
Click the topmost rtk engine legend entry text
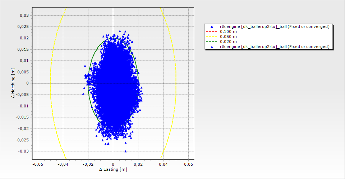[x=275, y=26]
